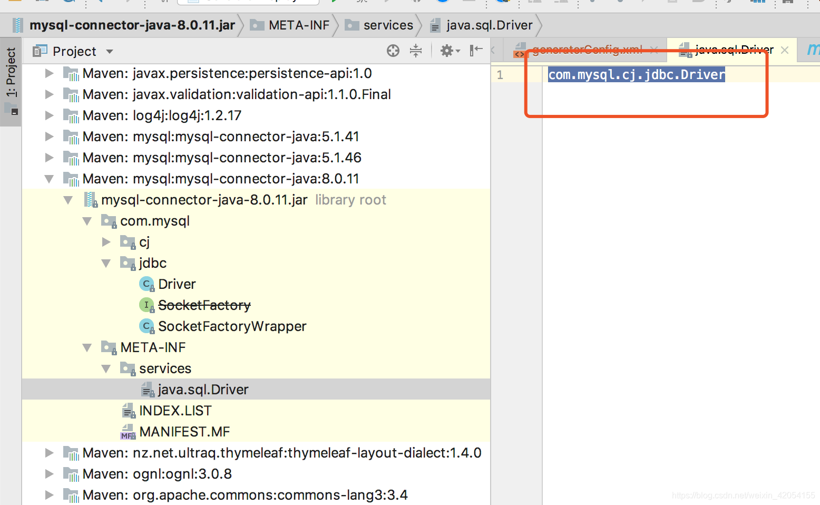The image size is (820, 505).
Task: Select the SocketFactoryWrapper class
Action: [x=232, y=326]
